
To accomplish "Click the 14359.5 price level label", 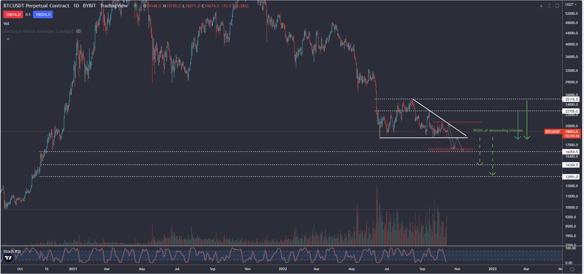I will coord(571,165).
